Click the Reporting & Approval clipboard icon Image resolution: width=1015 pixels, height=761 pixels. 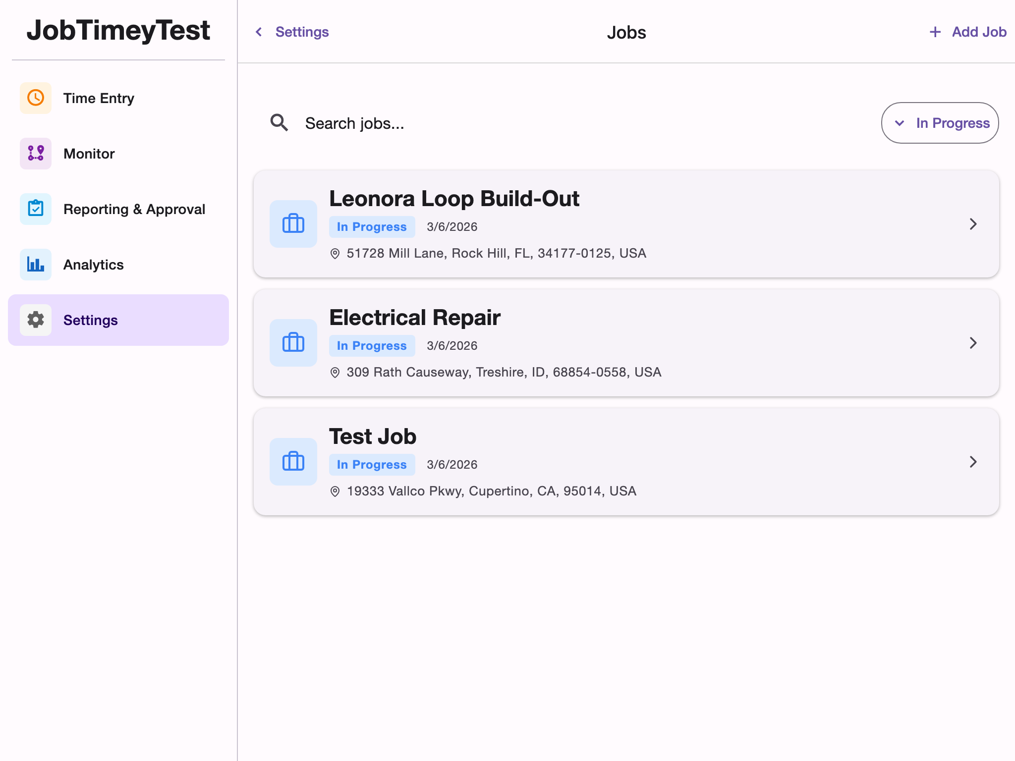point(35,209)
